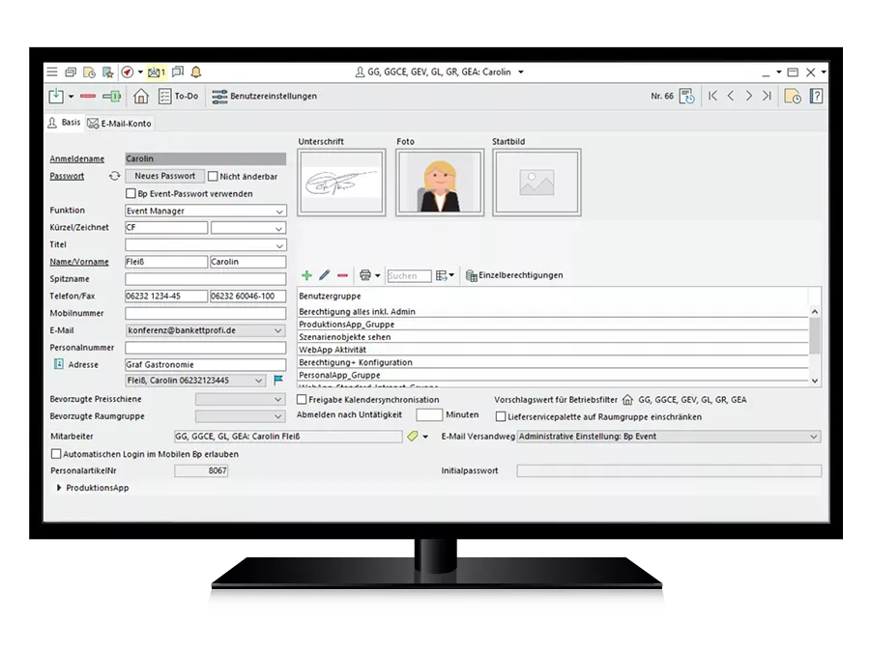
Task: Open the Funktion dropdown showing Event Manager
Action: click(279, 211)
